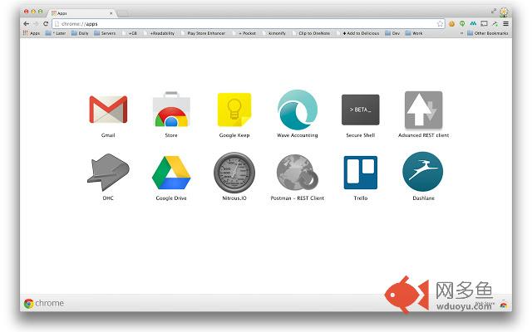The width and height of the screenshot is (532, 332).
Task: Launch Advanced REST client app
Action: (423, 110)
